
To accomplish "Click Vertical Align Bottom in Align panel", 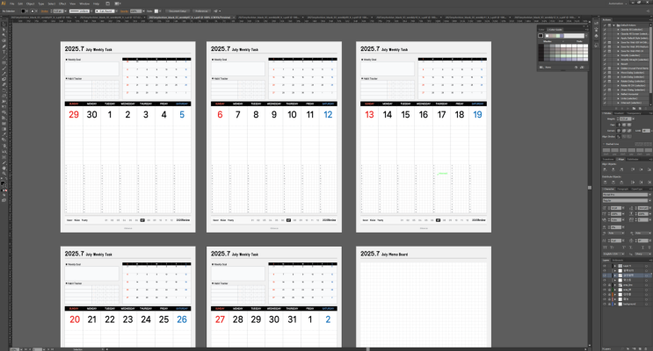I will click(649, 169).
